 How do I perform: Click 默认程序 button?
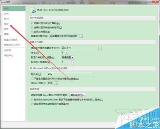coord(78,95)
